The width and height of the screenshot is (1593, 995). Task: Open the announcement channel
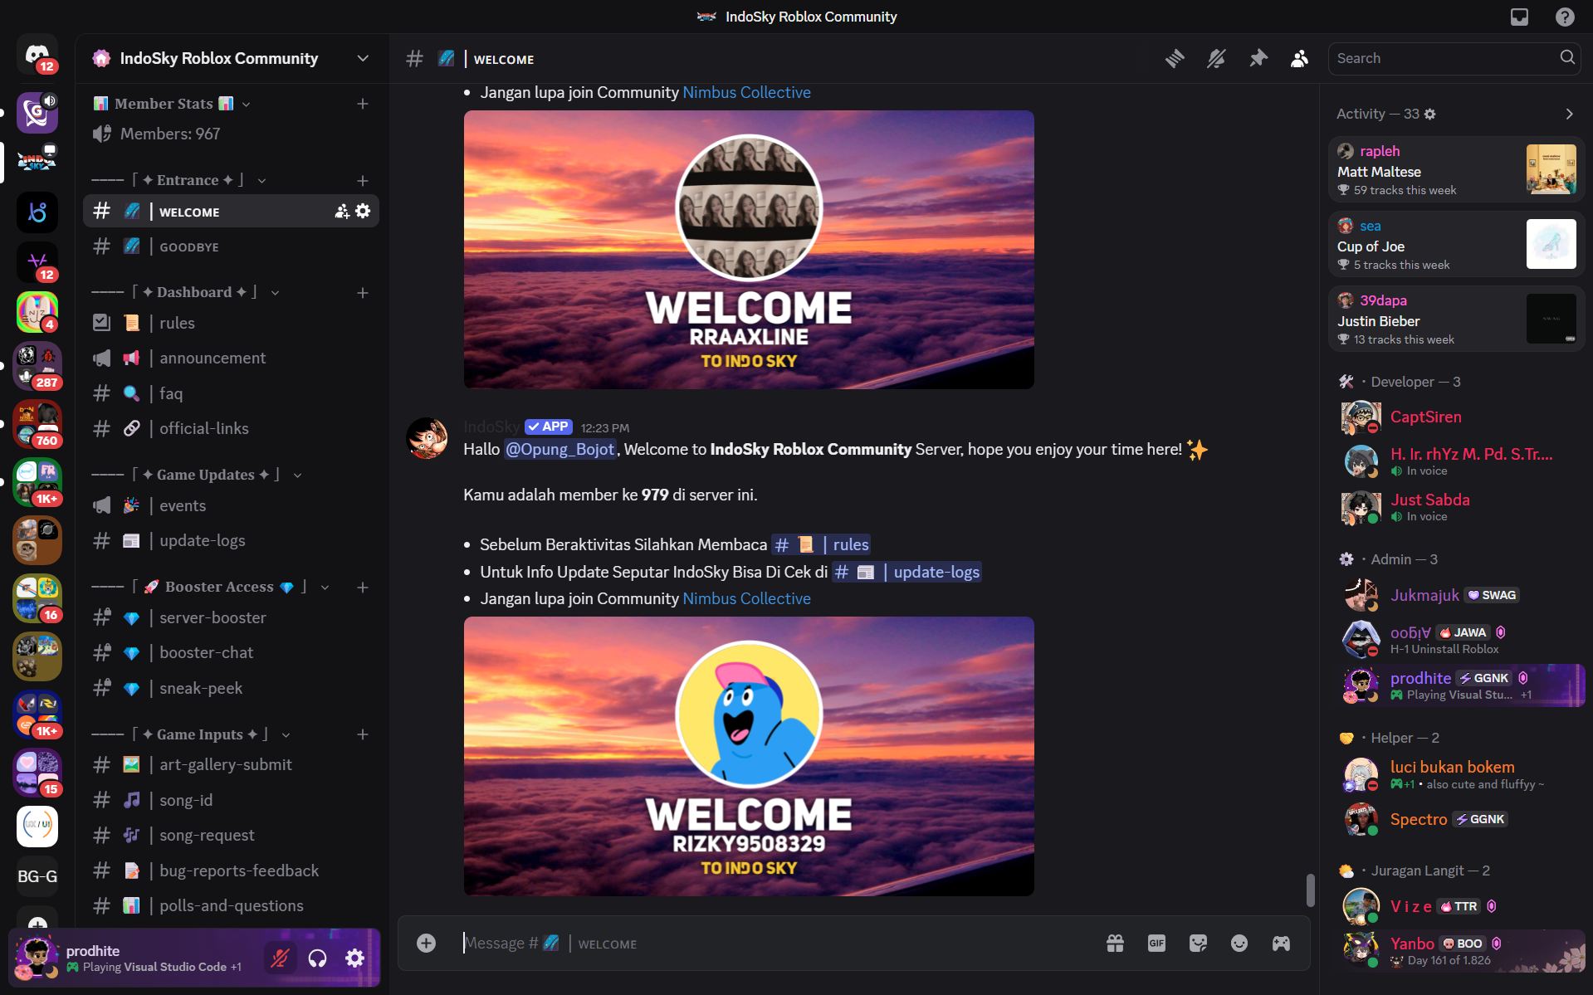[x=232, y=358]
